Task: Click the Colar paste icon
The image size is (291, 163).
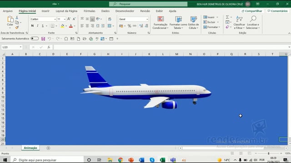Action: (x=10, y=19)
